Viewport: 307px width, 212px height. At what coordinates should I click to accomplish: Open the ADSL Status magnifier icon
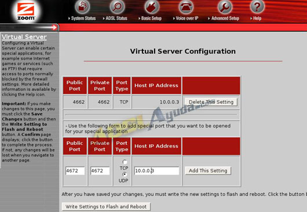(x=117, y=7)
